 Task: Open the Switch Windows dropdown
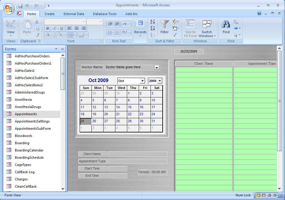pyautogui.click(x=207, y=28)
